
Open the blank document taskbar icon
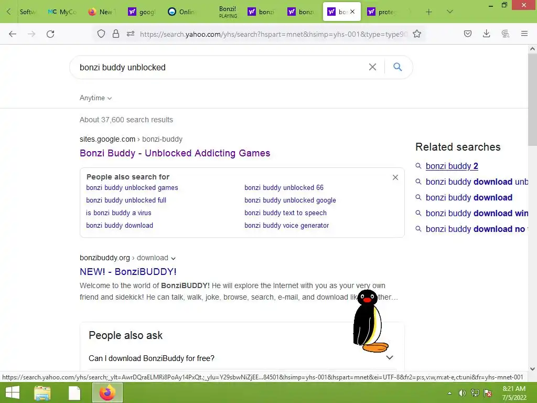coord(74,393)
